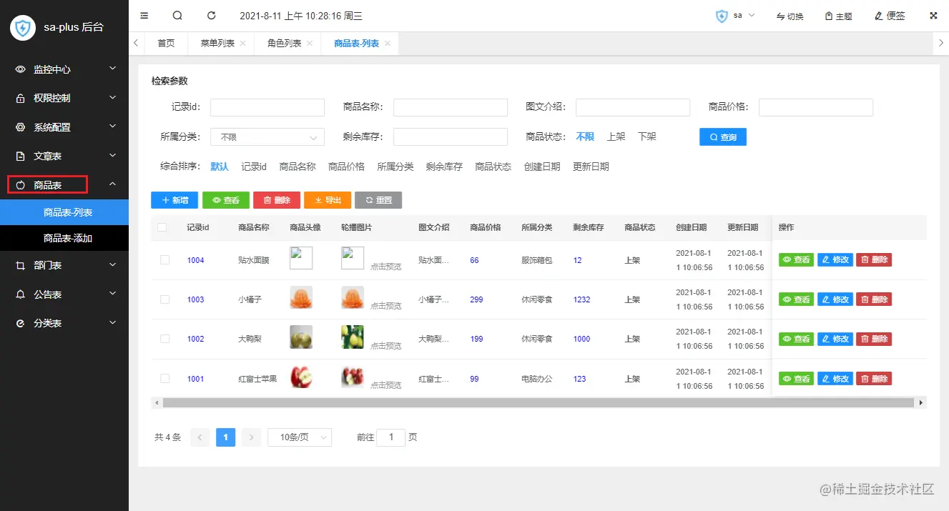Screen dimensions: 949x511
Task: Sort by 默认
Action: [x=220, y=167]
